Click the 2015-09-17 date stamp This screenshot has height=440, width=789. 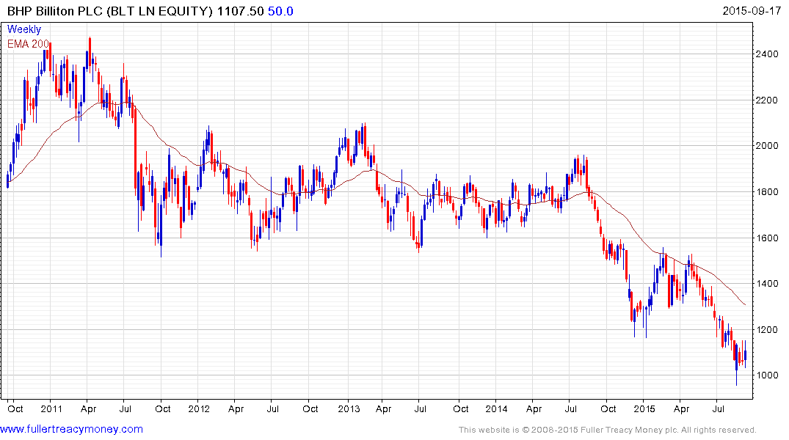(x=752, y=10)
